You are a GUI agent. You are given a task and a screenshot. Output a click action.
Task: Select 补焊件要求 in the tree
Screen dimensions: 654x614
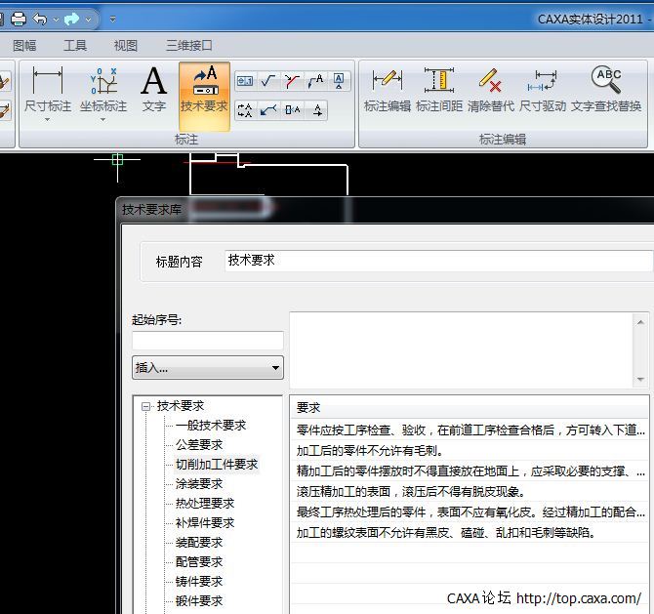(x=205, y=523)
